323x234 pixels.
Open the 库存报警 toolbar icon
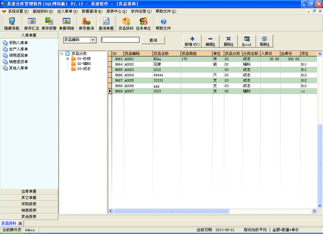tap(49, 24)
